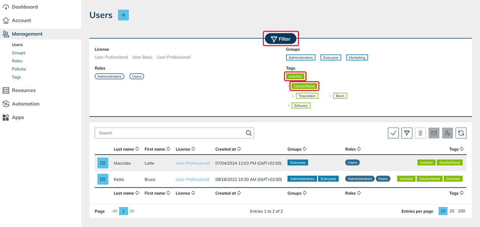Image resolution: width=480 pixels, height=227 pixels.
Task: Toggle the Administrators role filter
Action: coord(109,76)
